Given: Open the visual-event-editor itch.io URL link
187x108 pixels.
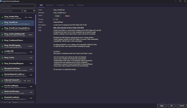Looking at the screenshot, I should coord(68,28).
